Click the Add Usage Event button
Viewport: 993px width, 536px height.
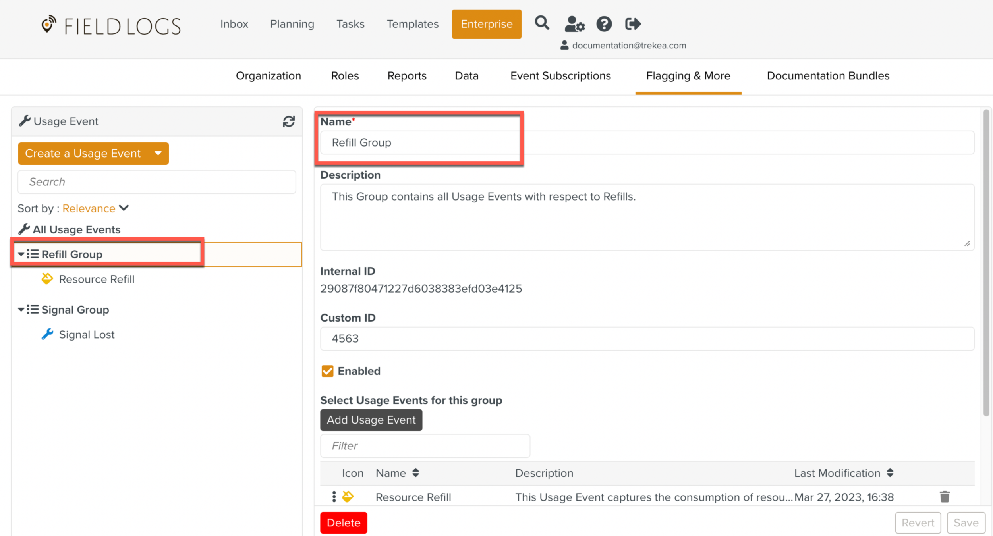371,420
